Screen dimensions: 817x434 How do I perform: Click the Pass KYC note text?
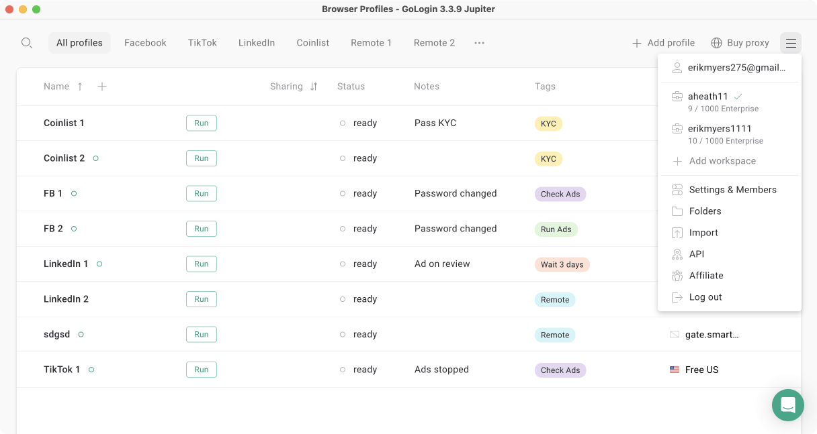pos(435,123)
